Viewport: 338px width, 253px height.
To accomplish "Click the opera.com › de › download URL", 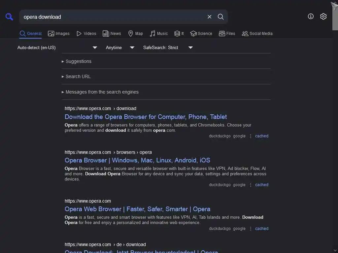I will tap(105, 245).
